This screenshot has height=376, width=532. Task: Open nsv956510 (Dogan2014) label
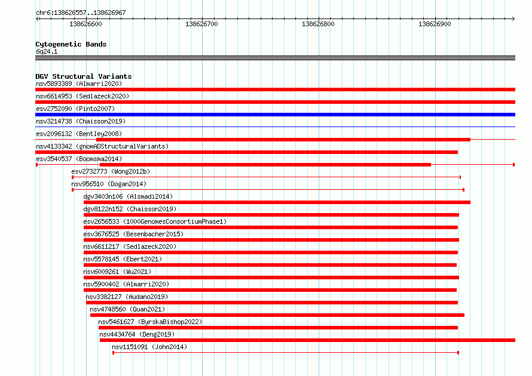click(109, 184)
